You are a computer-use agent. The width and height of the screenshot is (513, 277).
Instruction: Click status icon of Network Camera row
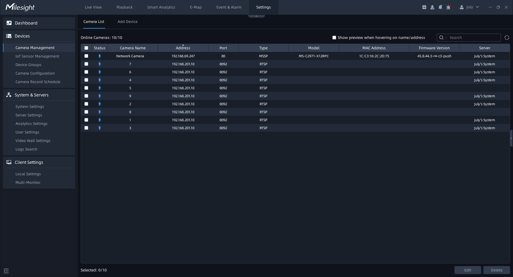point(100,56)
